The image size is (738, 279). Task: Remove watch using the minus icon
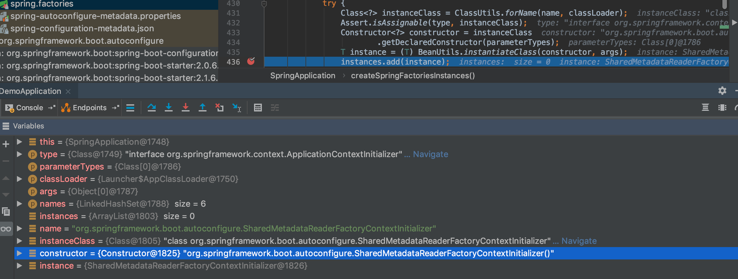point(6,161)
